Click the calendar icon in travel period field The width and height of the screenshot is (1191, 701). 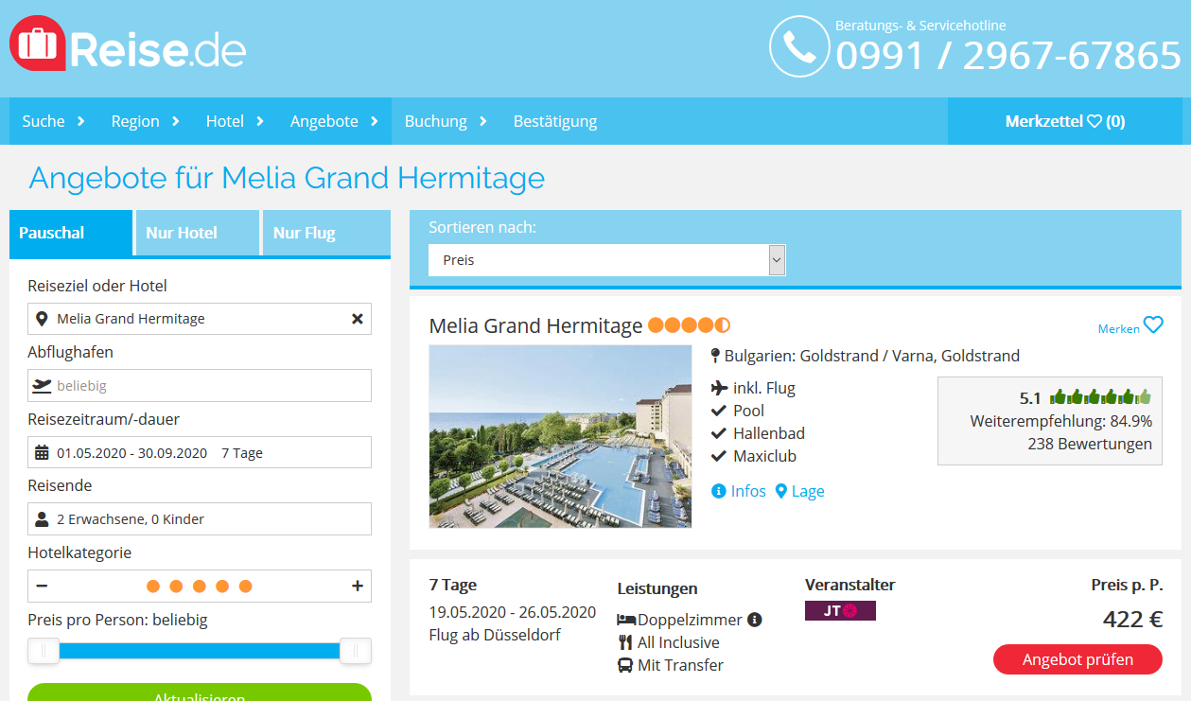tap(42, 452)
